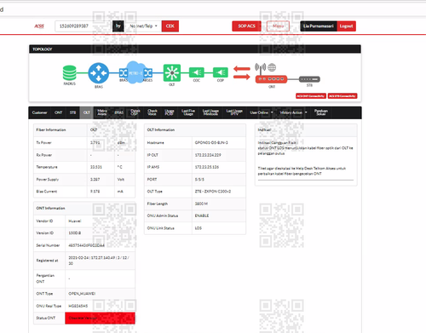Click the green OLT node icon
This screenshot has height=333, width=426.
(x=172, y=72)
